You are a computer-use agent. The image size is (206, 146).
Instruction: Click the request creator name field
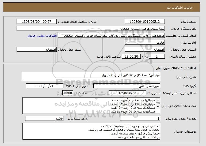point(111,36)
